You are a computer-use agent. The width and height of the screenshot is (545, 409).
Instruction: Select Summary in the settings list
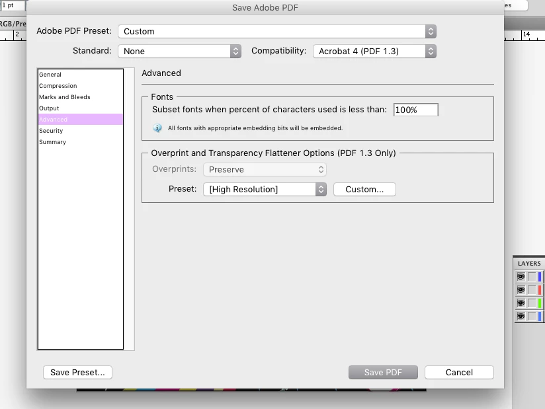80,142
